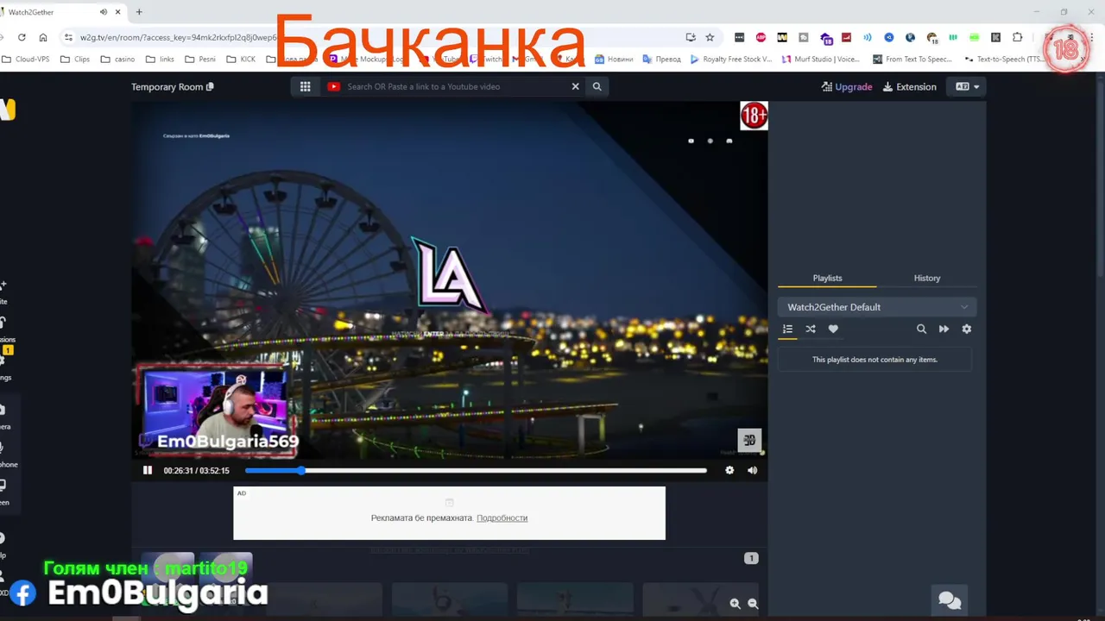Open the apps grid icon beside search

(x=305, y=86)
